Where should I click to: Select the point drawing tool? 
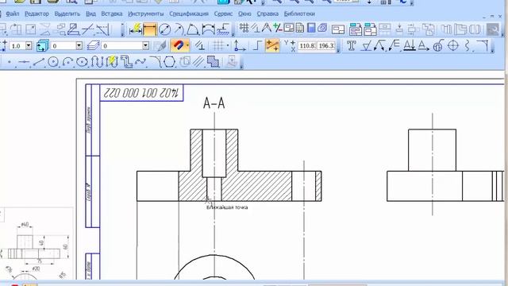pyautogui.click(x=9, y=62)
